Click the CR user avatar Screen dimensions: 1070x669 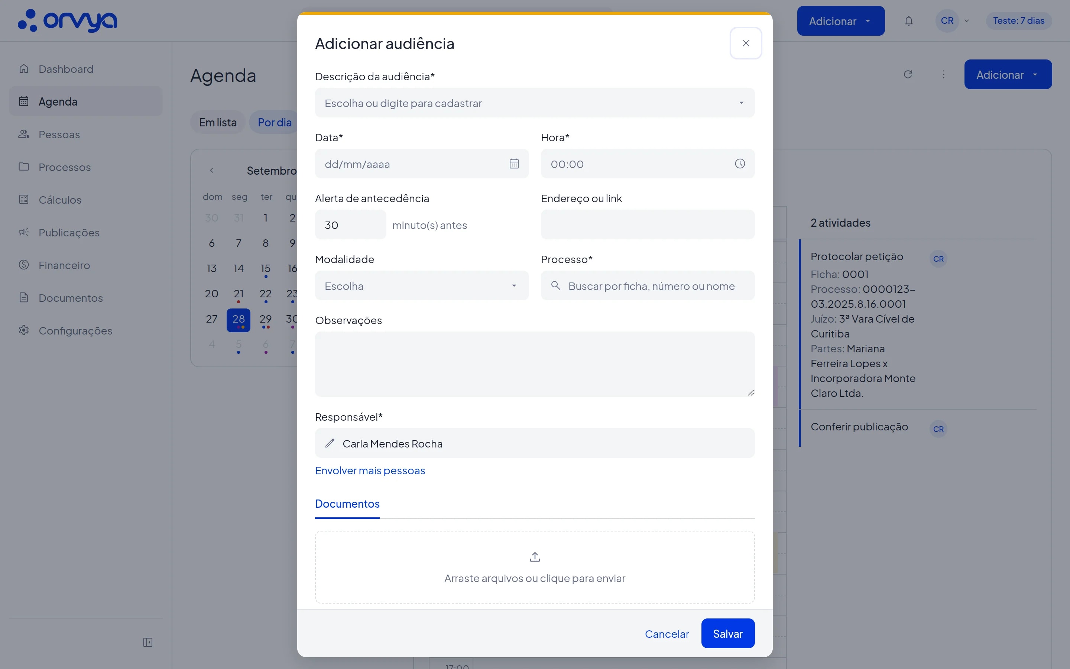click(x=947, y=21)
